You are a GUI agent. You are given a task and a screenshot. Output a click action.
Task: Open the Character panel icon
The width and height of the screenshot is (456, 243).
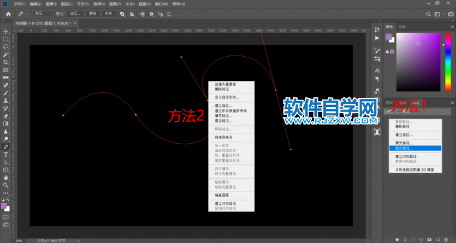pos(377,70)
